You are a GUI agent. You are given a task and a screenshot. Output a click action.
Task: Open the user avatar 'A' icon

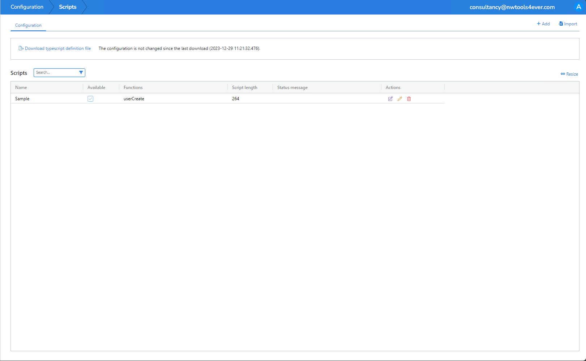(578, 7)
